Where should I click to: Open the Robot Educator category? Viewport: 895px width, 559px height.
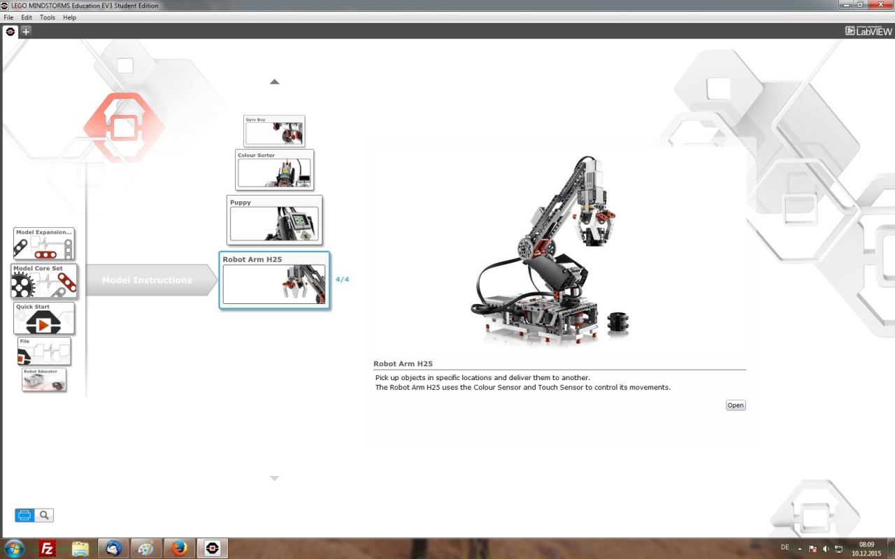[44, 379]
